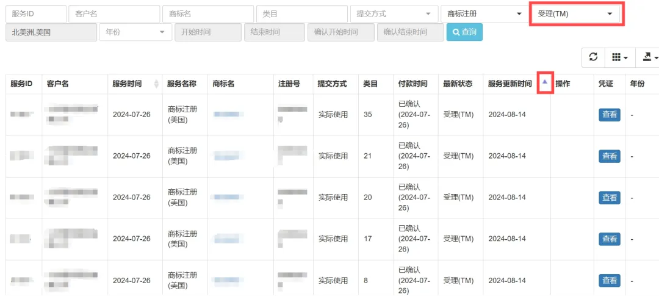
Task: Click the 类目 column header
Action: tap(370, 84)
